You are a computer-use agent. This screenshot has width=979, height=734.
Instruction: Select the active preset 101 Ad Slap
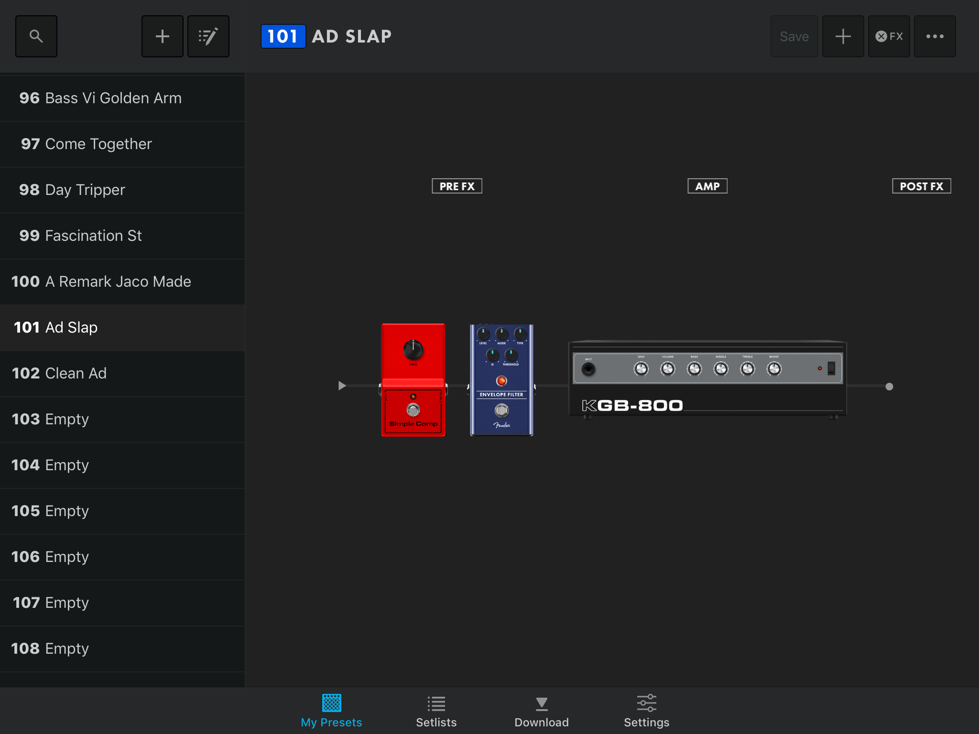[122, 327]
